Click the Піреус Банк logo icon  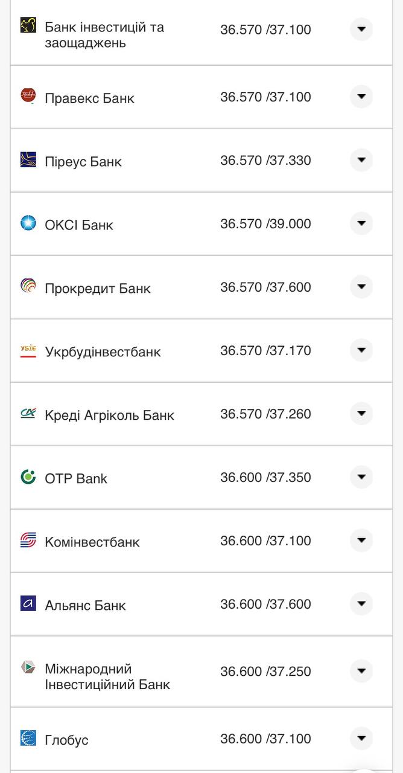click(x=28, y=159)
